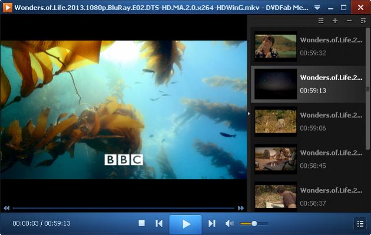The image size is (371, 235).
Task: Skip to the next track
Action: (x=212, y=223)
